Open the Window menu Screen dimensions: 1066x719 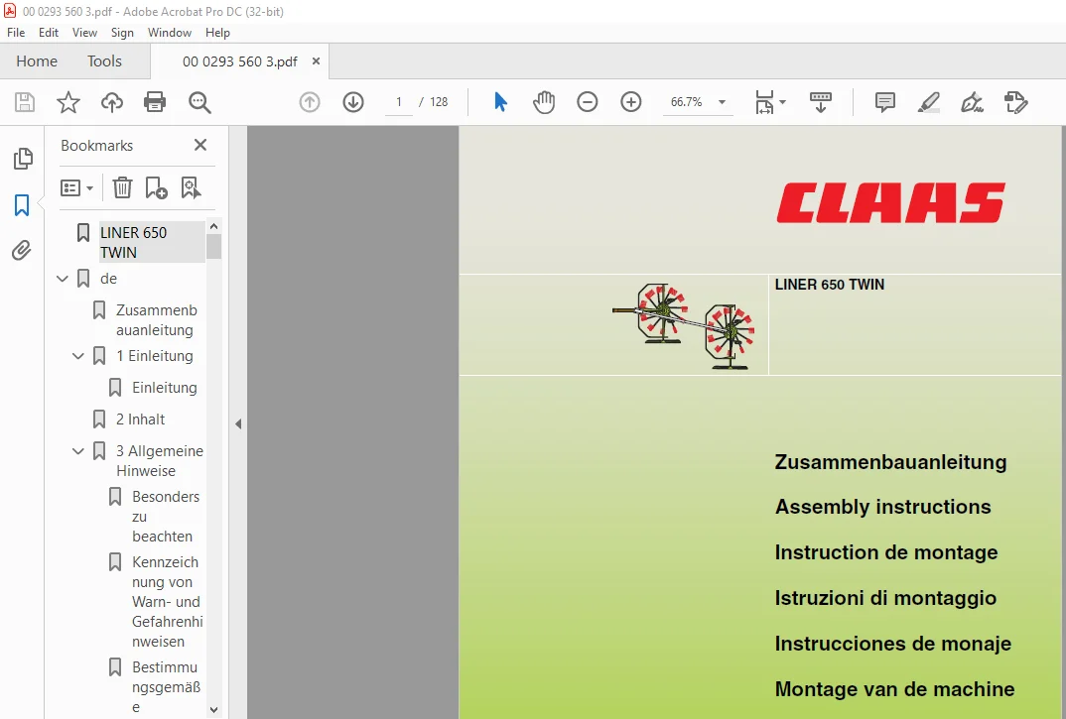click(x=170, y=33)
